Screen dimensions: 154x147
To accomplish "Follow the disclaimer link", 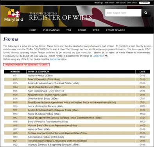I will (x=55, y=59).
